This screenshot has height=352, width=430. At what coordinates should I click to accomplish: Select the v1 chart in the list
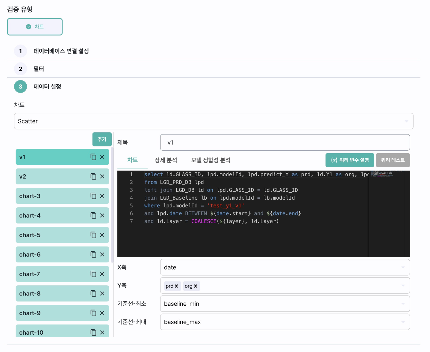click(62, 157)
